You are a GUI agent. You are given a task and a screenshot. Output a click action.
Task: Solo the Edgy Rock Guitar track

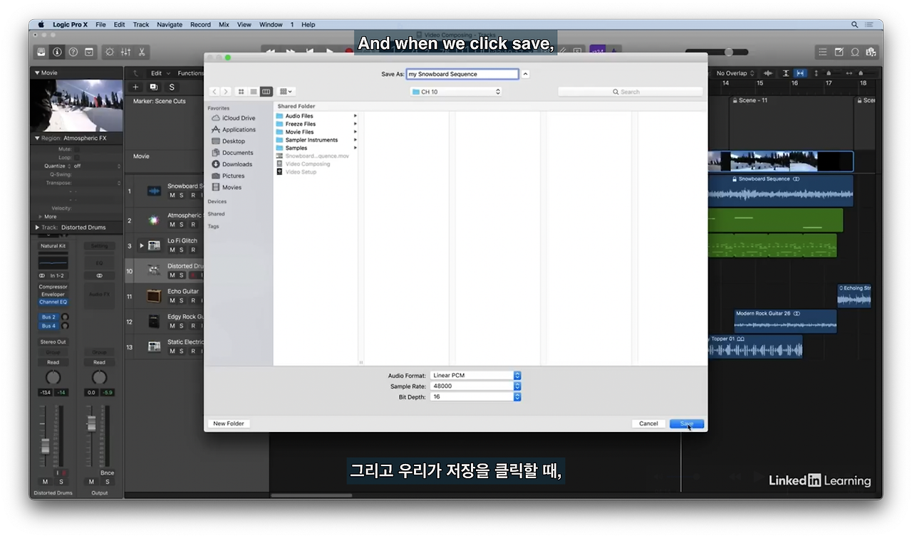pos(182,326)
